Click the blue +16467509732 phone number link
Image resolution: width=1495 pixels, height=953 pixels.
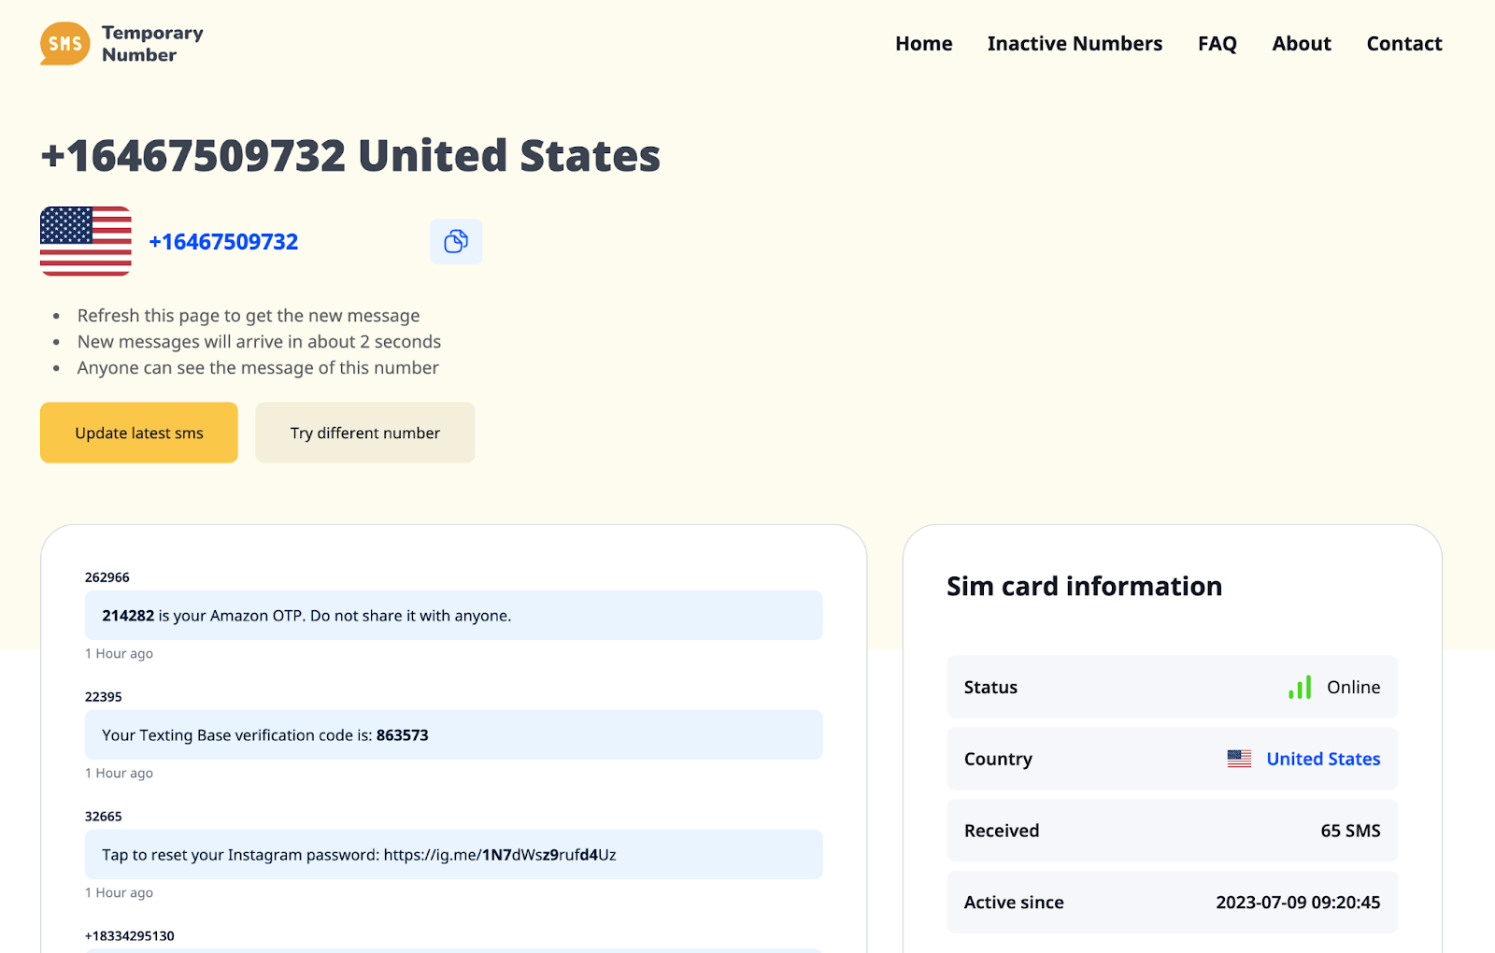click(223, 242)
